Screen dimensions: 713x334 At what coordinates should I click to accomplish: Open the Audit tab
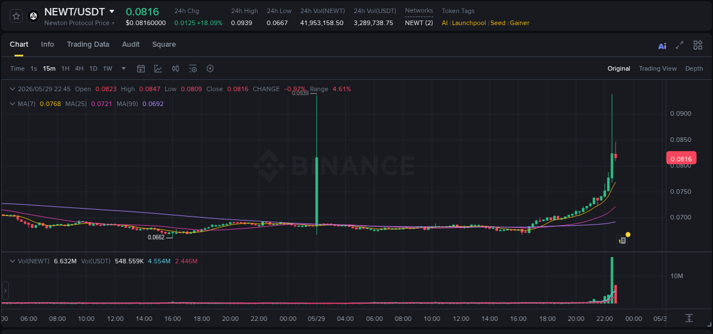click(131, 44)
